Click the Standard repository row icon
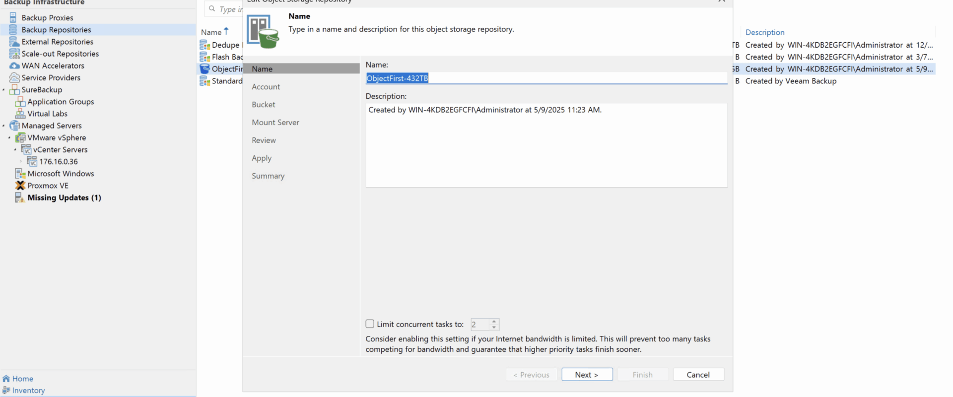The height and width of the screenshot is (397, 953). click(204, 81)
